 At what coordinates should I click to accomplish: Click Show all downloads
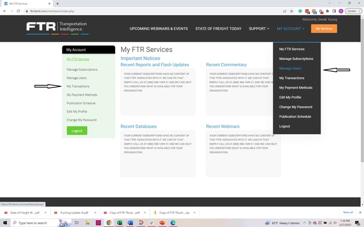[348, 212]
